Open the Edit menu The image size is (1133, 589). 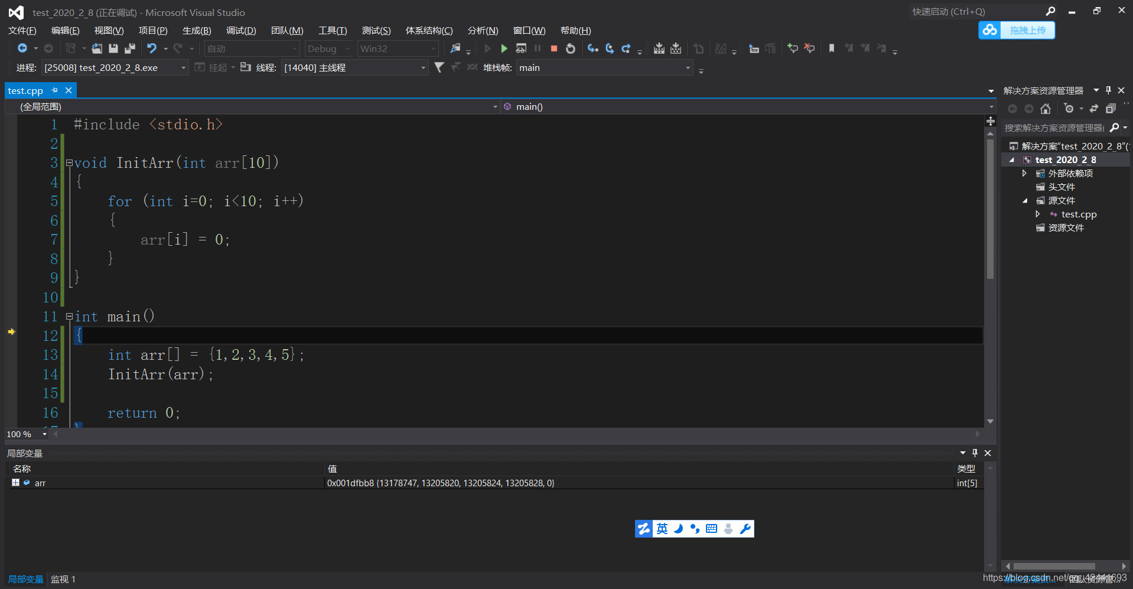[x=65, y=30]
